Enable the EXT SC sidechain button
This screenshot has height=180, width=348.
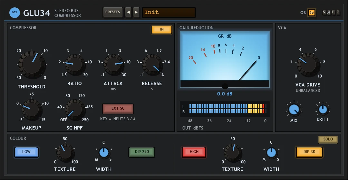(x=118, y=109)
